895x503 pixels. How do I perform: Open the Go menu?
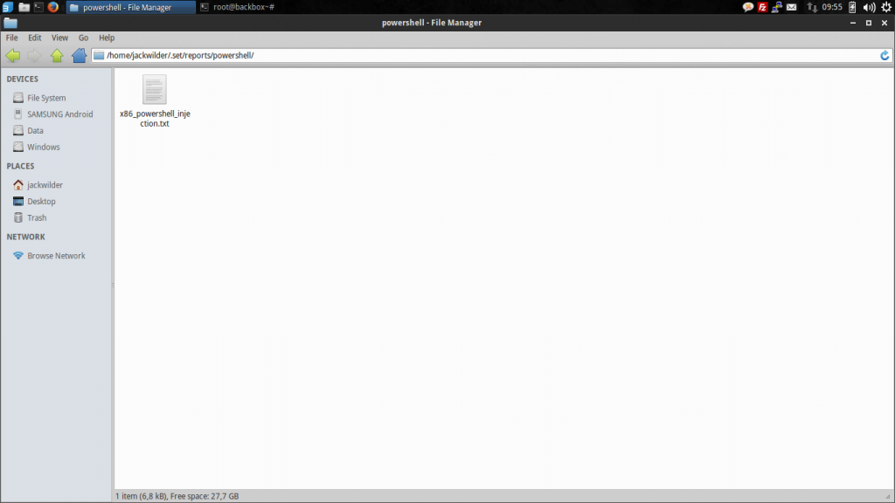83,38
